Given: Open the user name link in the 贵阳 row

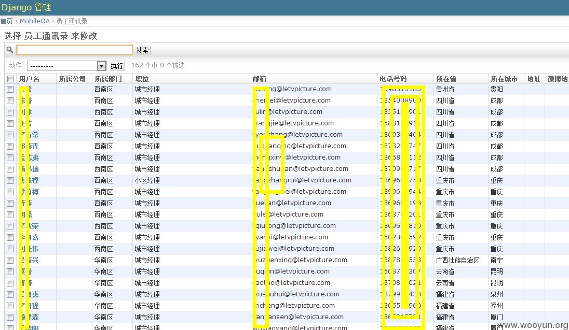Looking at the screenshot, I should 26,90.
